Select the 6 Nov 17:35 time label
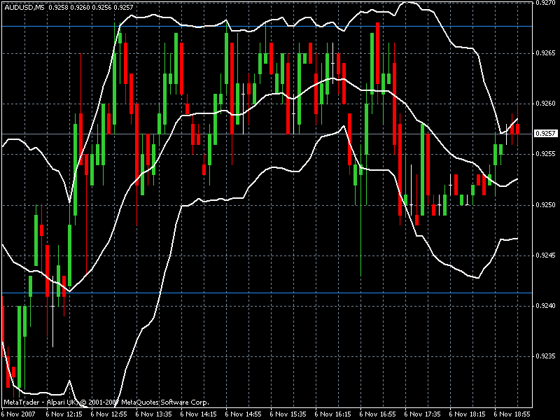Image resolution: width=560 pixels, height=420 pixels. pos(423,414)
